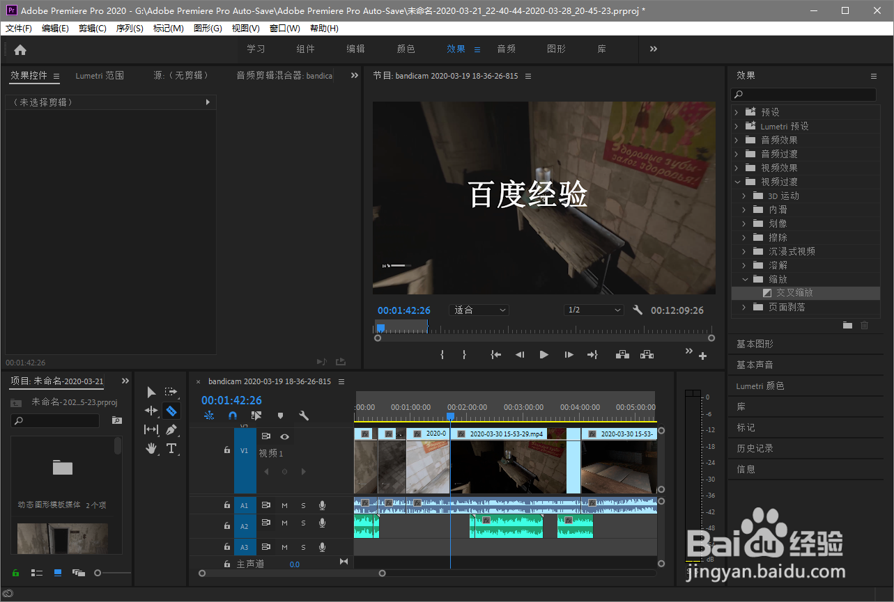Open the 文件 menu
Image resolution: width=894 pixels, height=602 pixels.
click(17, 28)
